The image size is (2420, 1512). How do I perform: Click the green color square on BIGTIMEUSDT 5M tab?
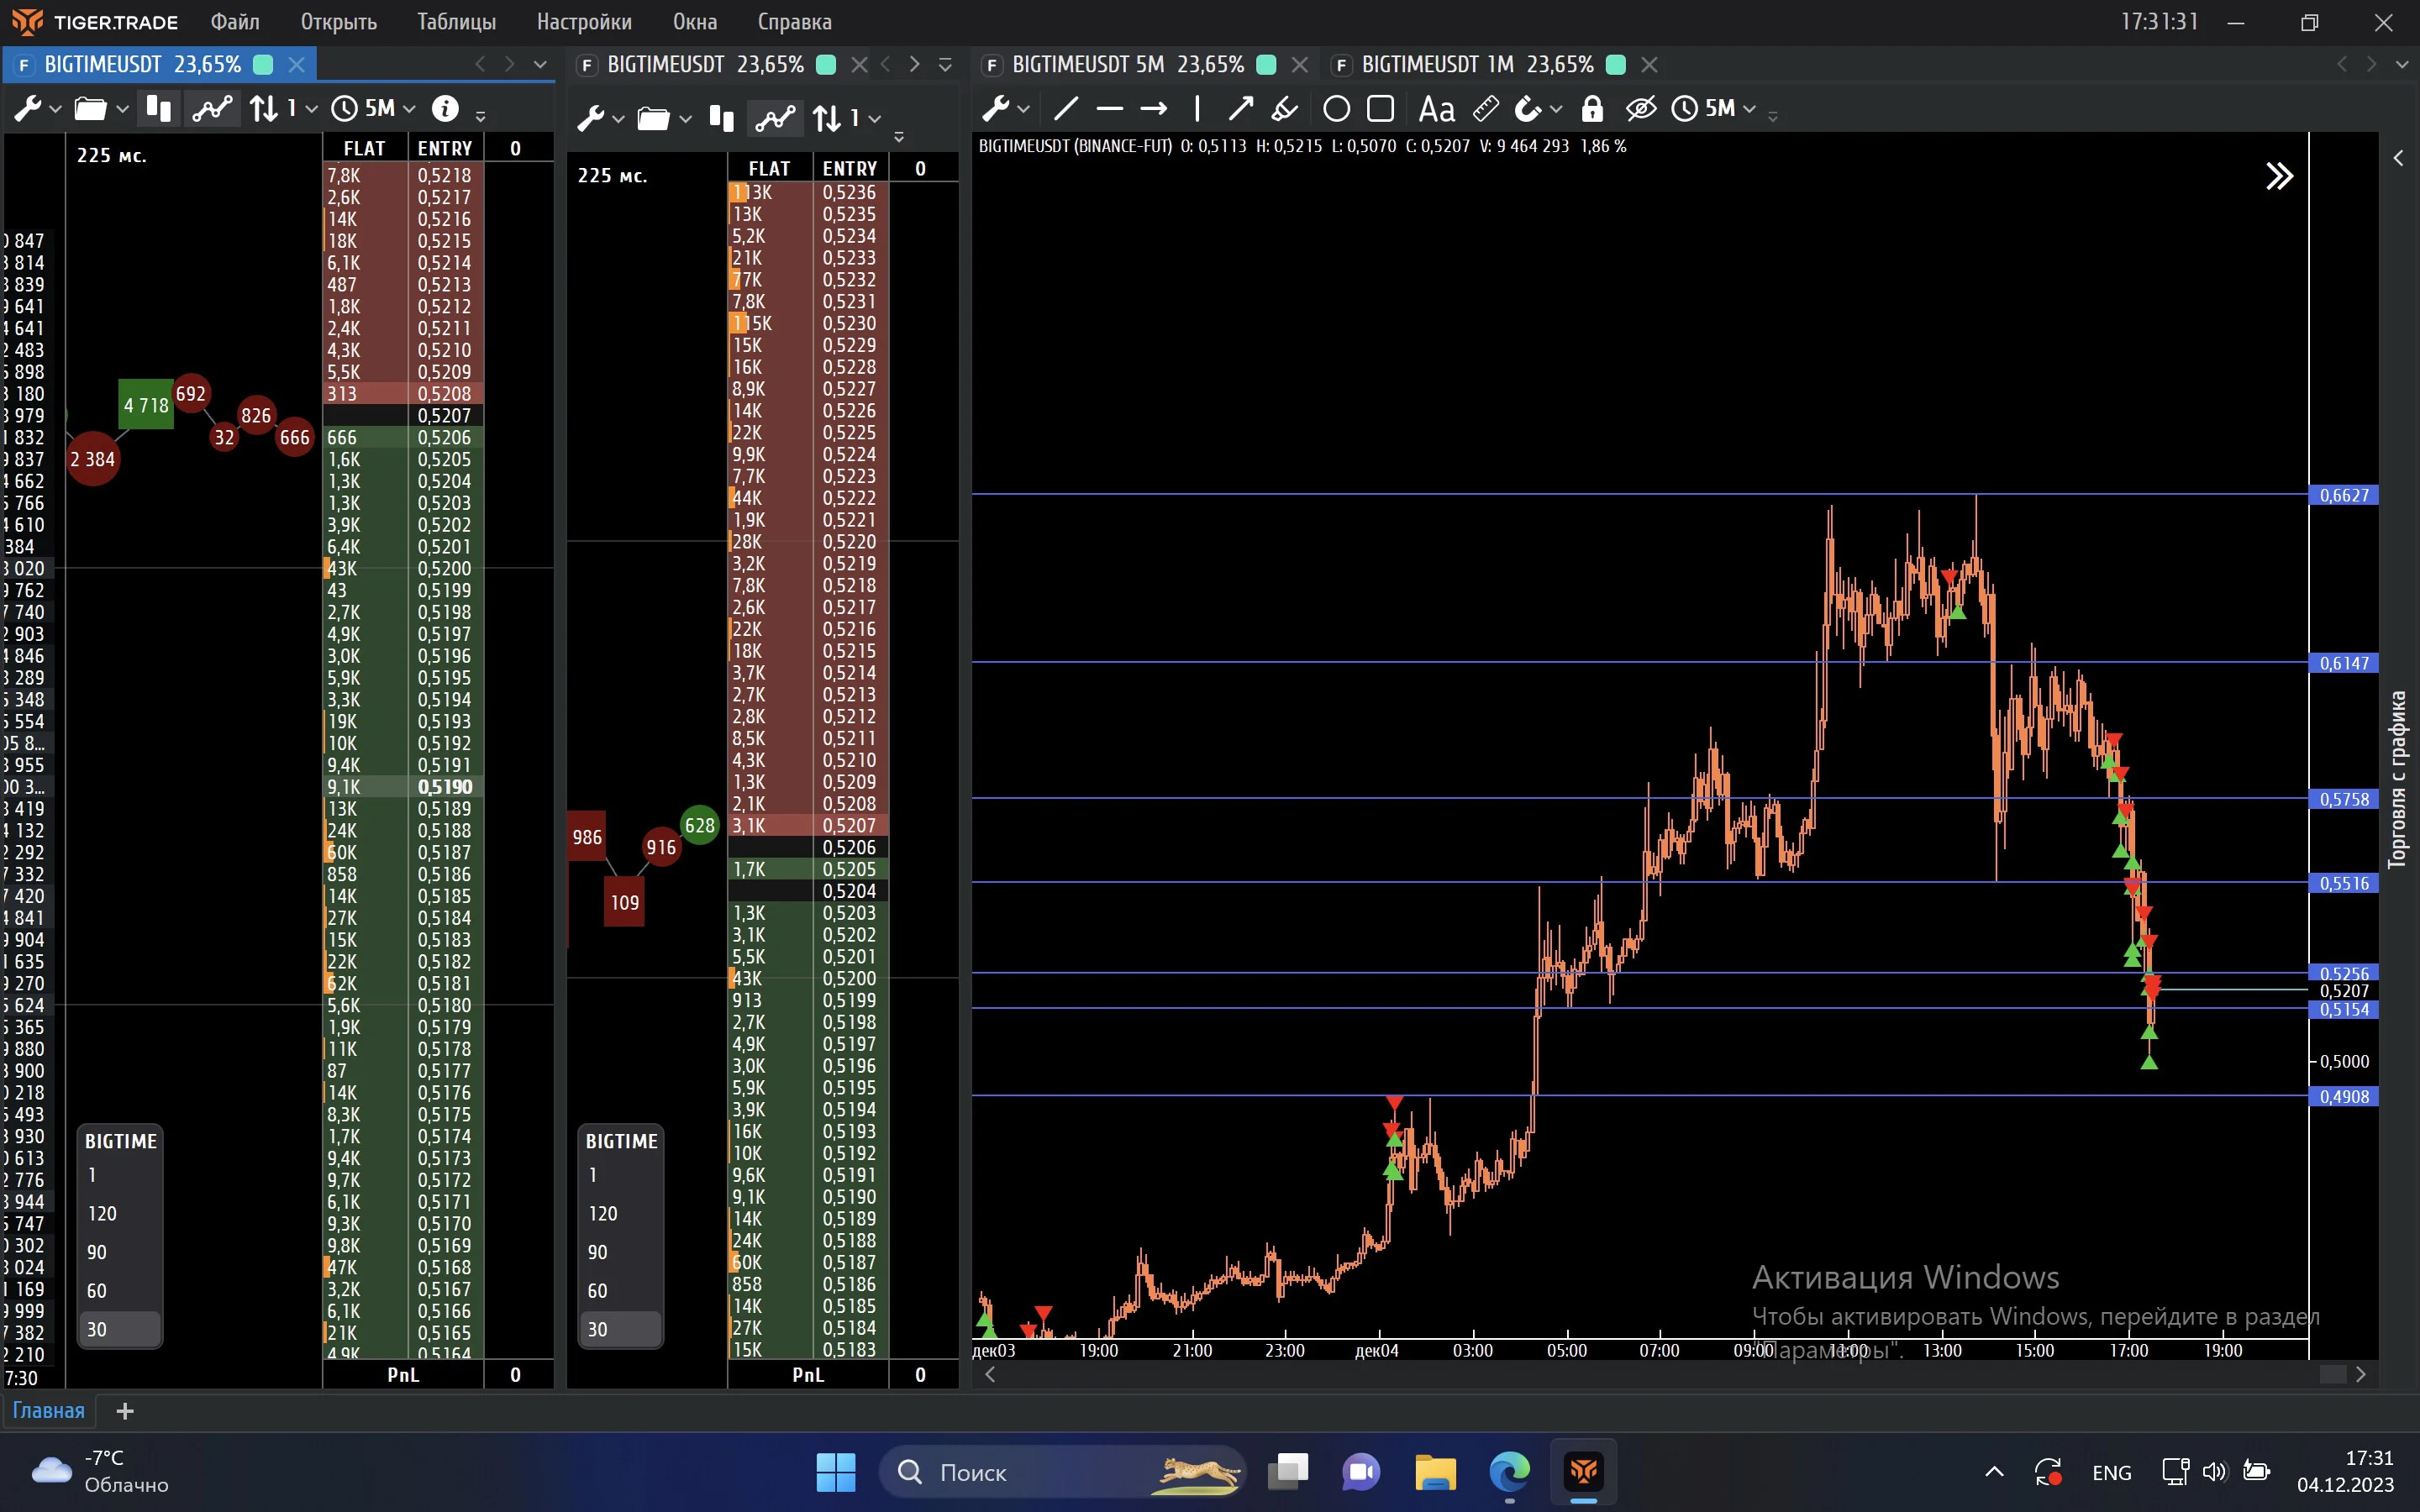(x=1266, y=65)
